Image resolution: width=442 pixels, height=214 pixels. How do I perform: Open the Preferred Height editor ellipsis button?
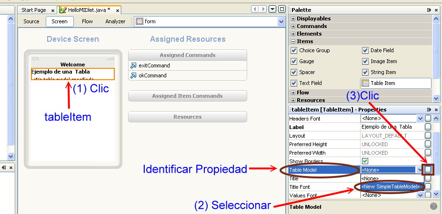(428, 144)
